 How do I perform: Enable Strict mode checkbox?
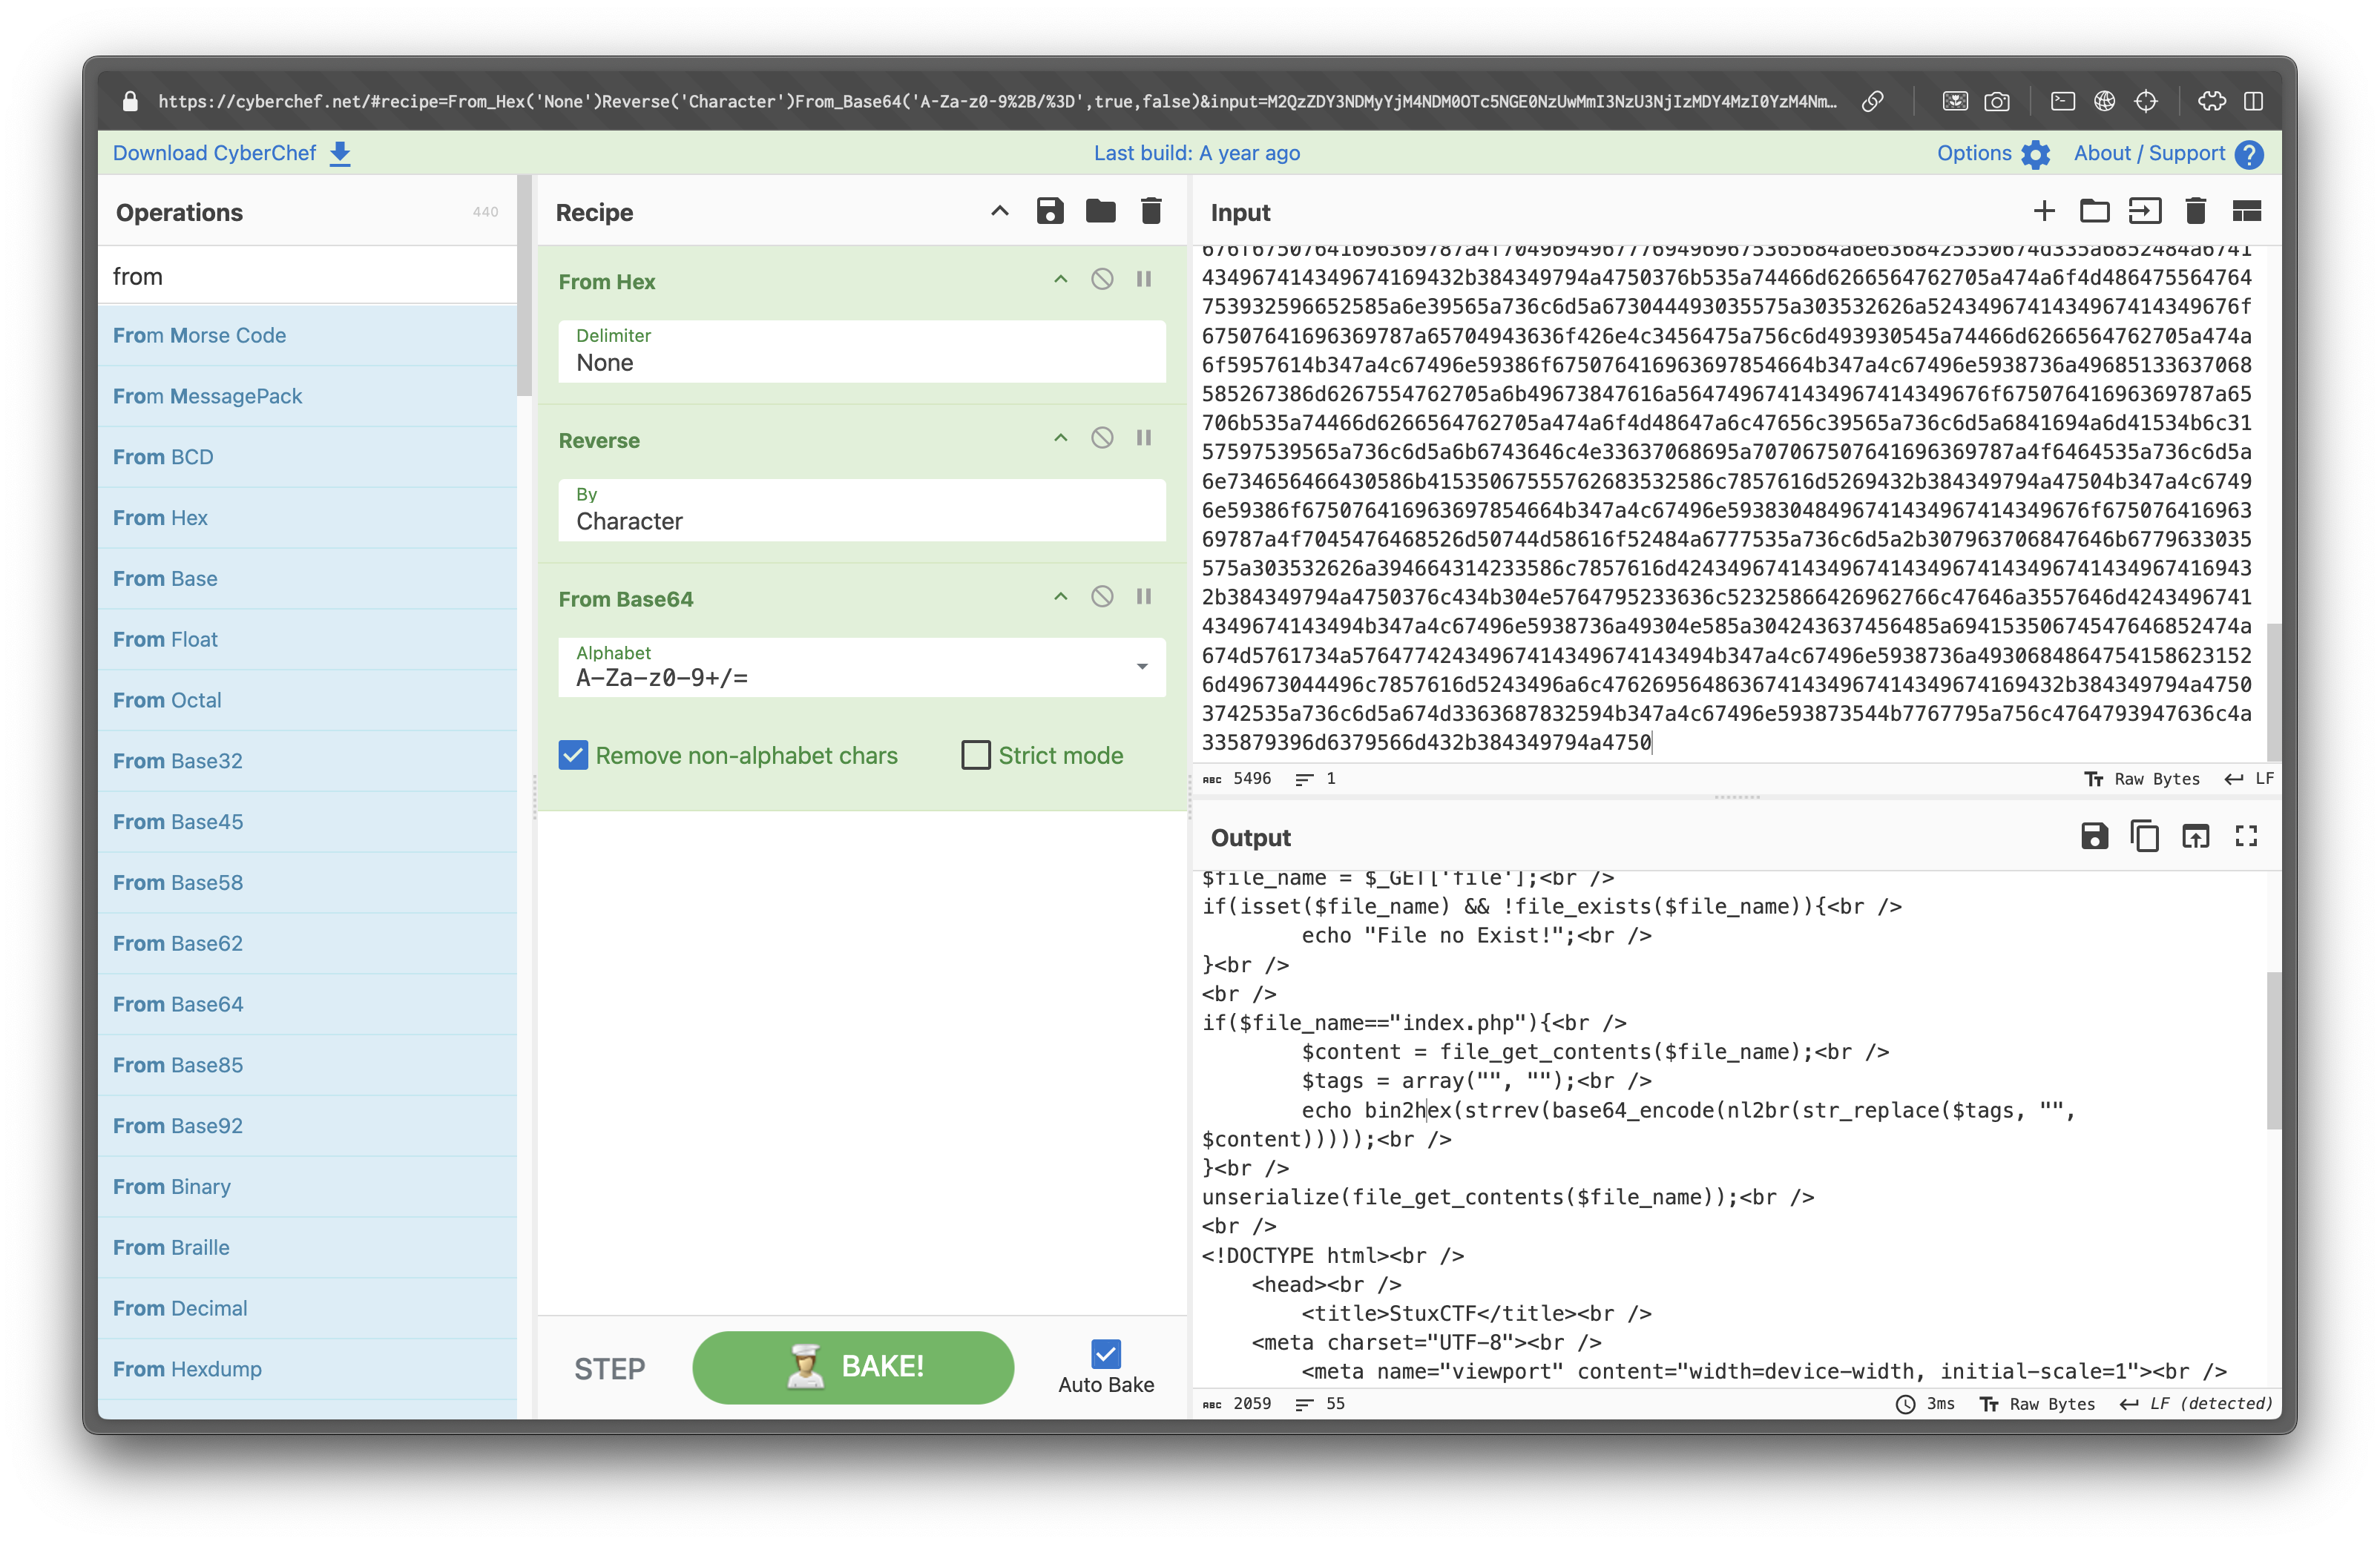[x=976, y=756]
